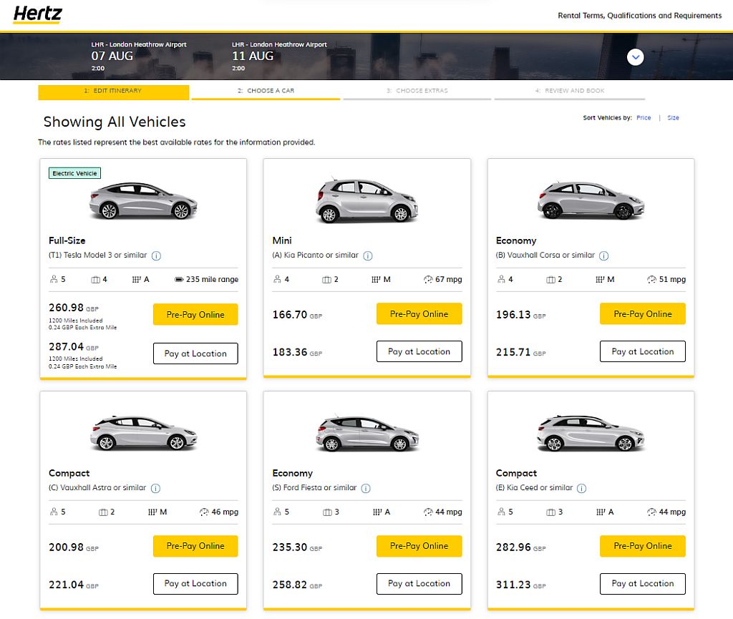Screen dimensions: 733x619
Task: Click the luggage icon on the Economy Corsa card
Action: point(550,279)
